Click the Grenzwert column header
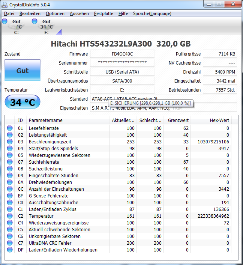Image resolution: width=243 pixels, height=265 pixels. click(177, 120)
